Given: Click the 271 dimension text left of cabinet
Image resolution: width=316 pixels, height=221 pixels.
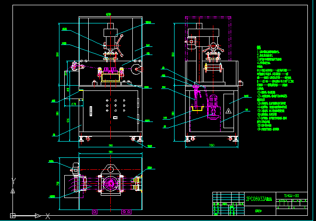Looking at the screenshot, I should click(73, 104).
